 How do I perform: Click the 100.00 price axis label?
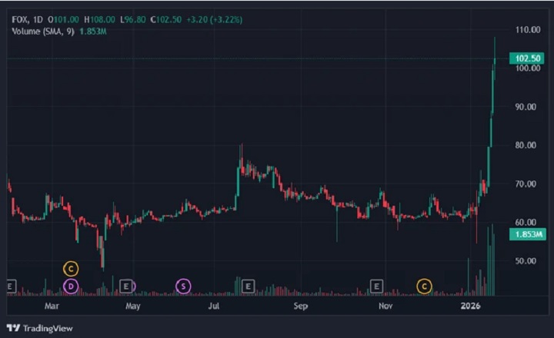528,68
